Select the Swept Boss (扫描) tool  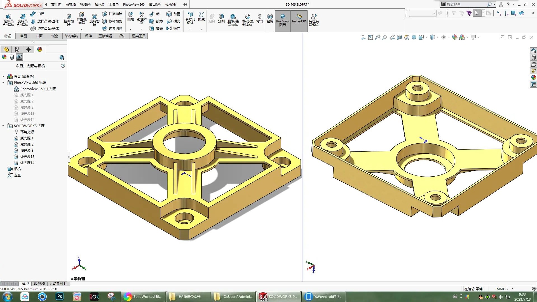pyautogui.click(x=37, y=14)
